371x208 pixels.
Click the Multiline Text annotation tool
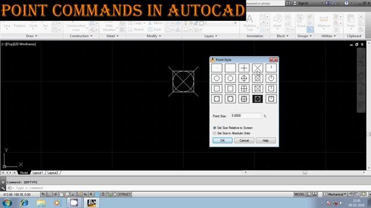(x=250, y=23)
